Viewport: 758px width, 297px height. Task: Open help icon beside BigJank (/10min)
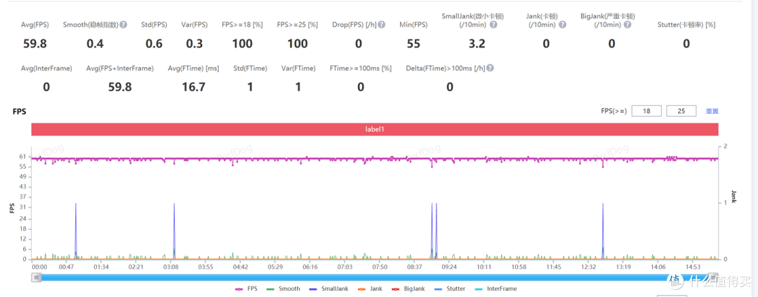tap(627, 25)
